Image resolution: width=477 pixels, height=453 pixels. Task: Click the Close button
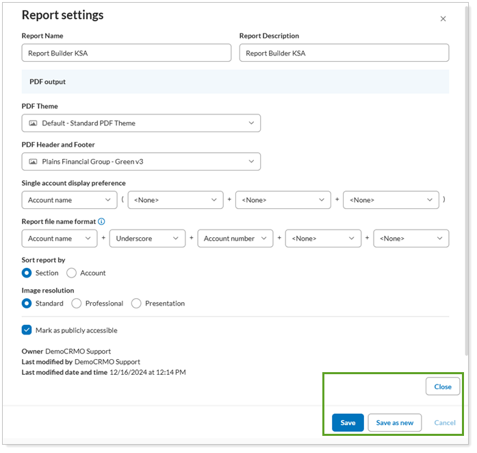pyautogui.click(x=443, y=387)
